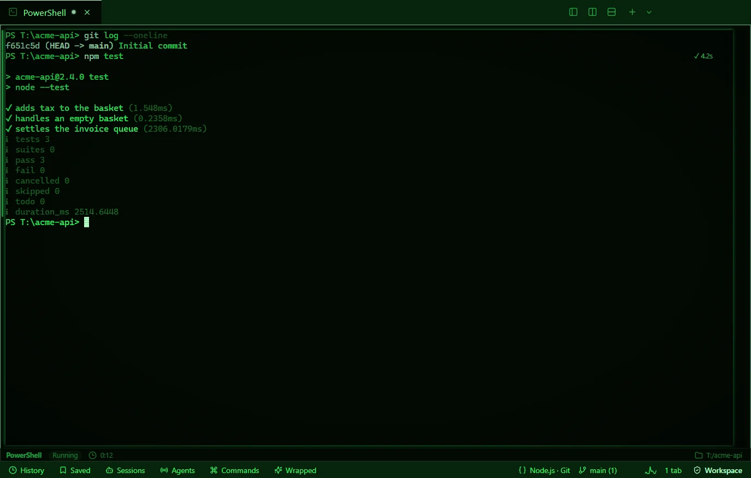This screenshot has width=751, height=478.
Task: Open the Agents panel
Action: [x=178, y=470]
